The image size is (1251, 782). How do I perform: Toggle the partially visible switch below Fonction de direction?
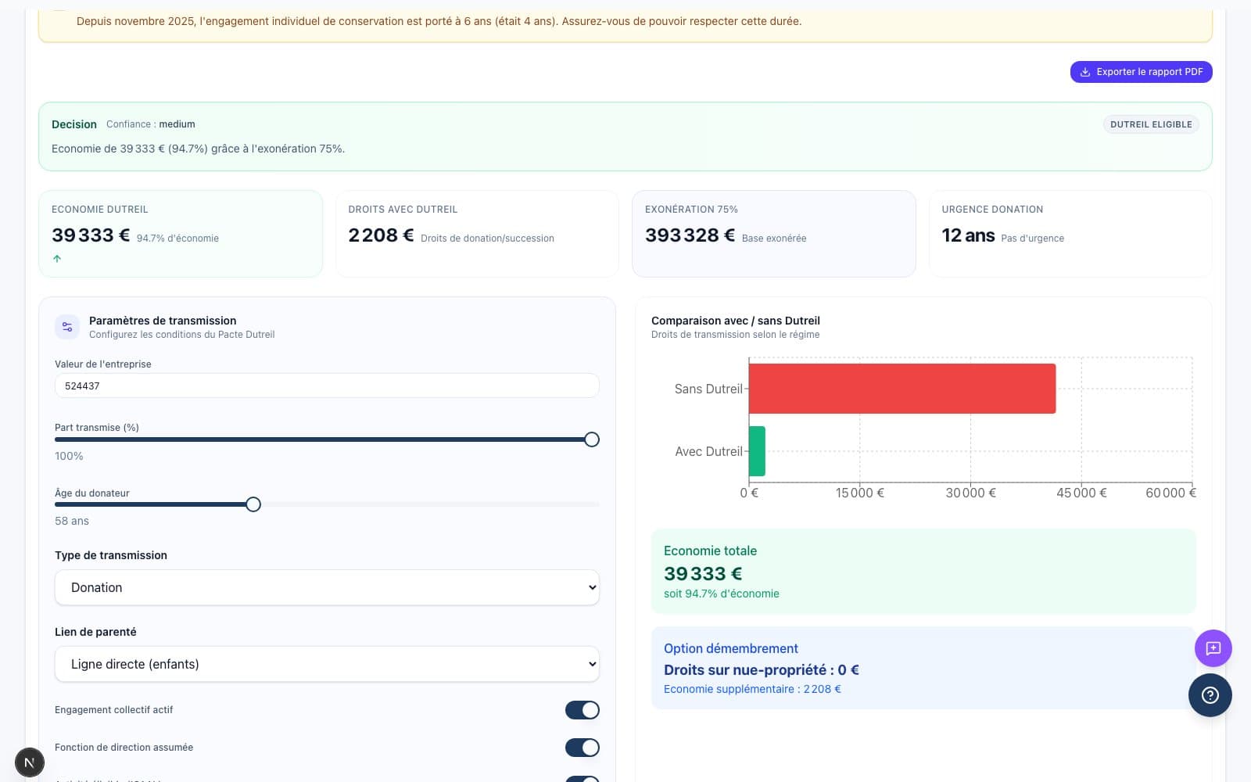pos(582,779)
